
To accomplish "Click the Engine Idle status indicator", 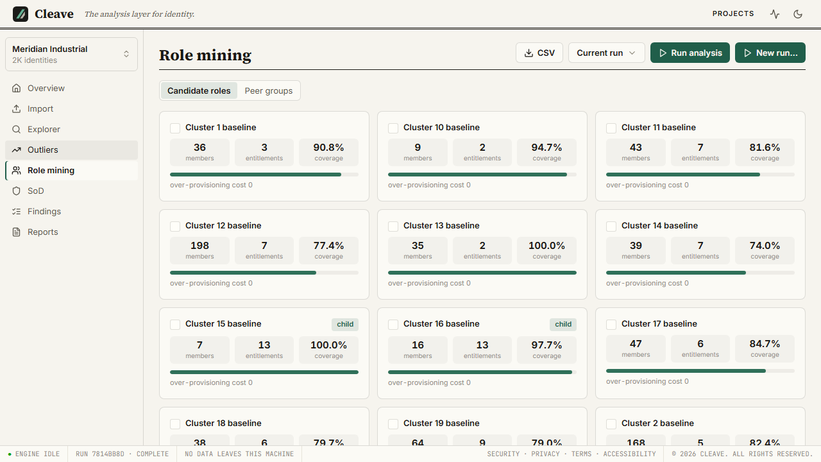I will 34,454.
